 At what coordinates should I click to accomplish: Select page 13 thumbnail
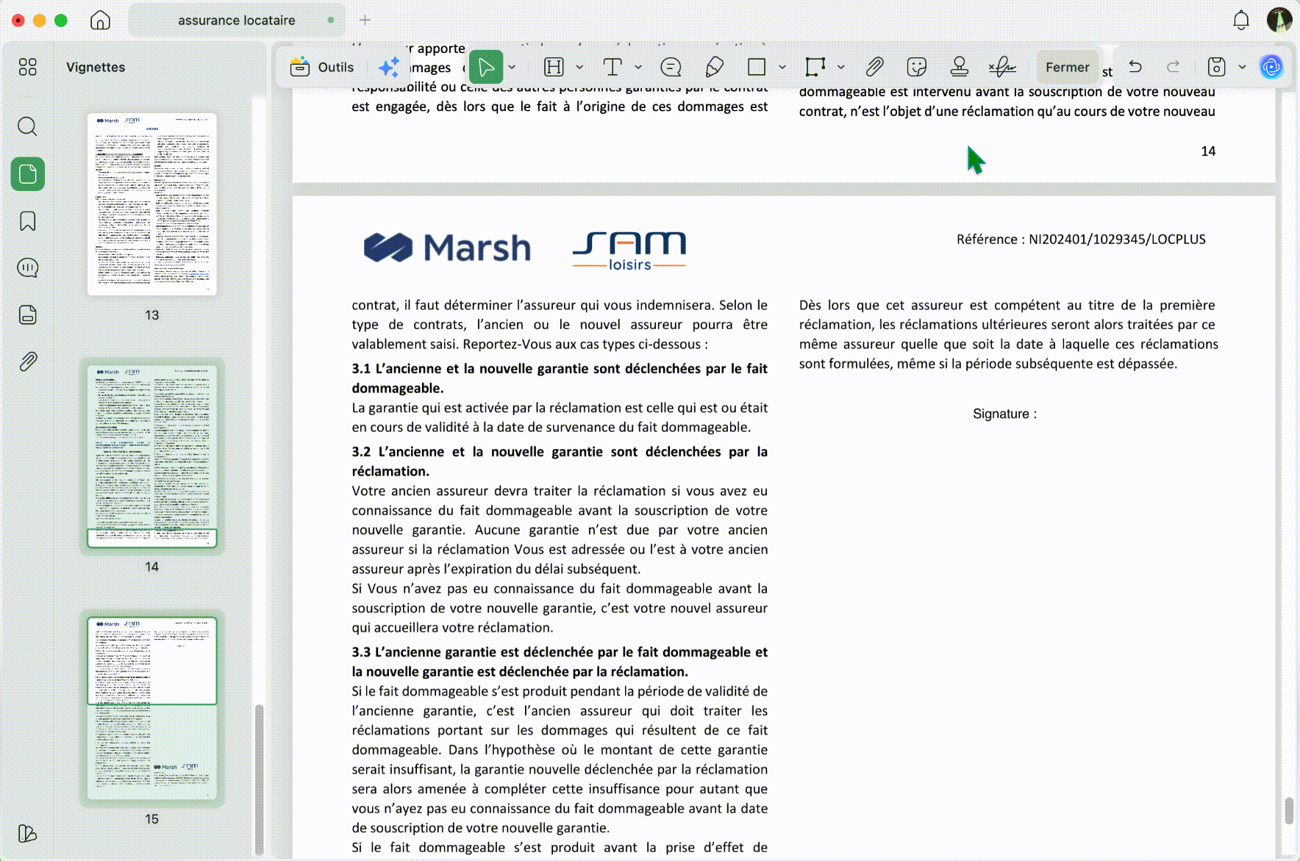coord(152,204)
